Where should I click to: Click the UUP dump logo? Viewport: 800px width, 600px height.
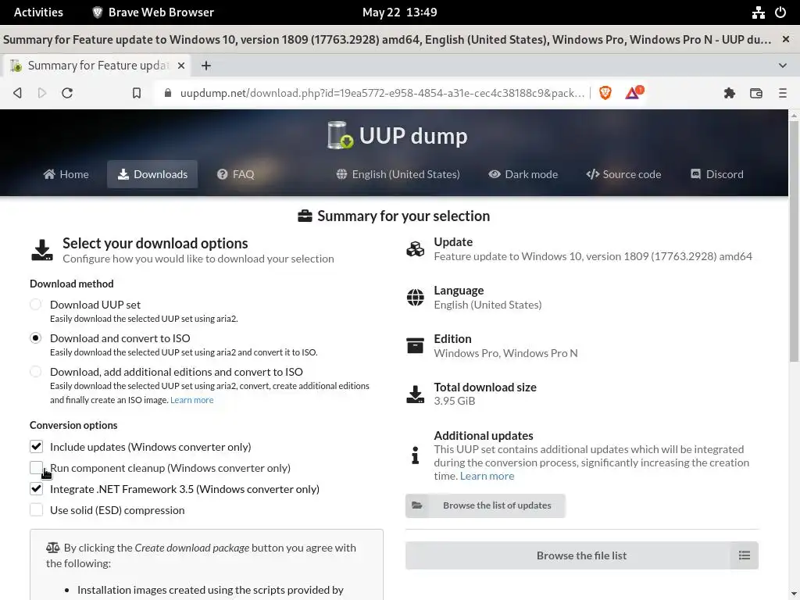pos(398,135)
